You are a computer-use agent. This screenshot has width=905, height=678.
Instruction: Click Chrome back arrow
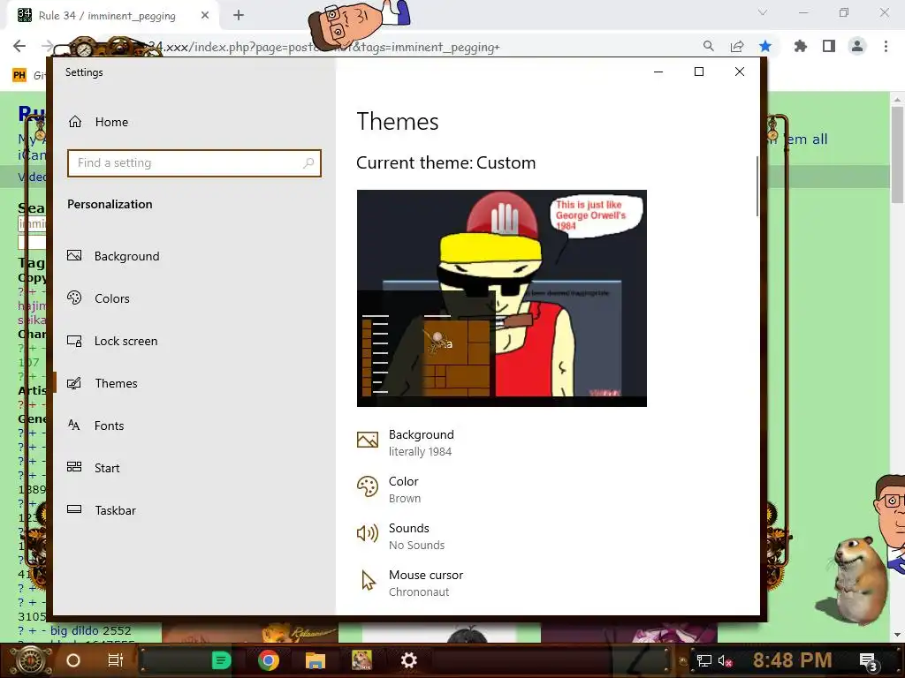click(19, 47)
